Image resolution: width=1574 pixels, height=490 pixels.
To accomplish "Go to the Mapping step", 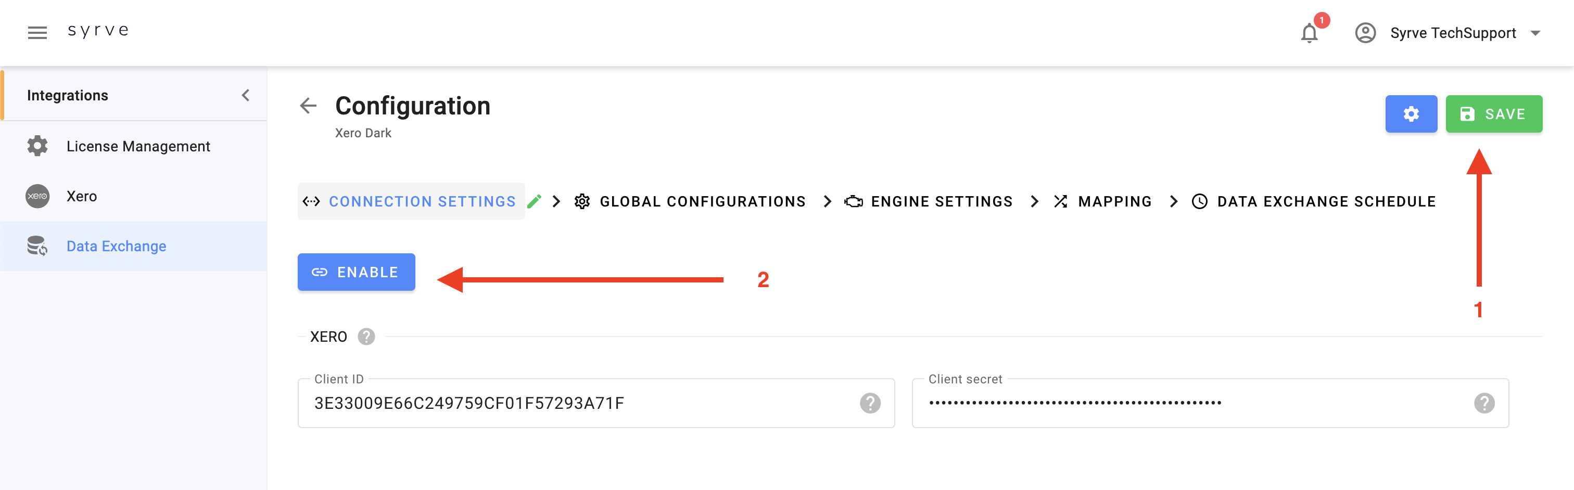I will point(1102,202).
